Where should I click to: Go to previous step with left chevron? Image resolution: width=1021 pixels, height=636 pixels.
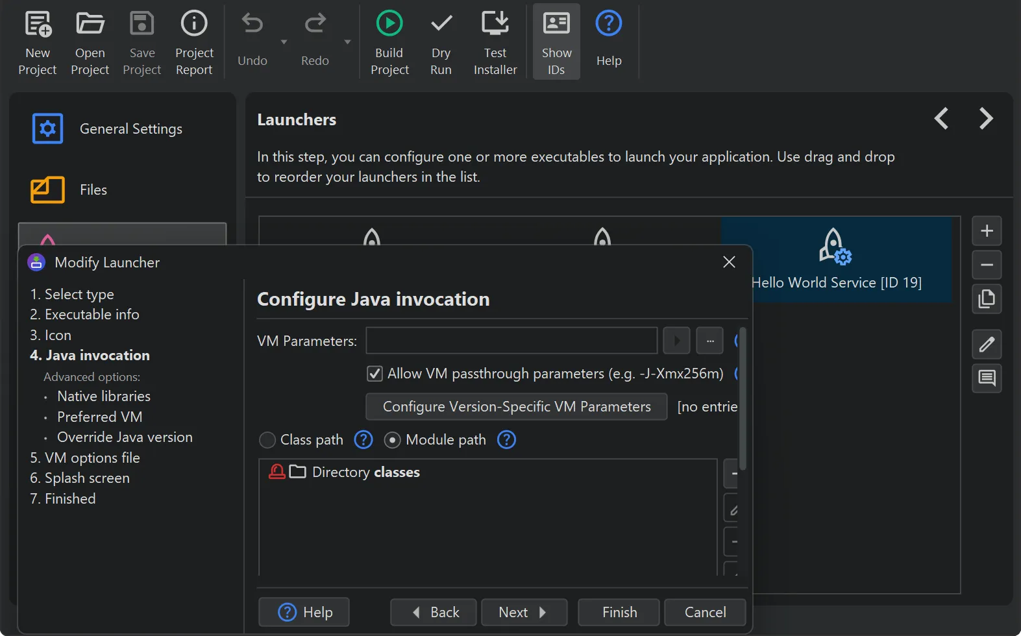[941, 118]
